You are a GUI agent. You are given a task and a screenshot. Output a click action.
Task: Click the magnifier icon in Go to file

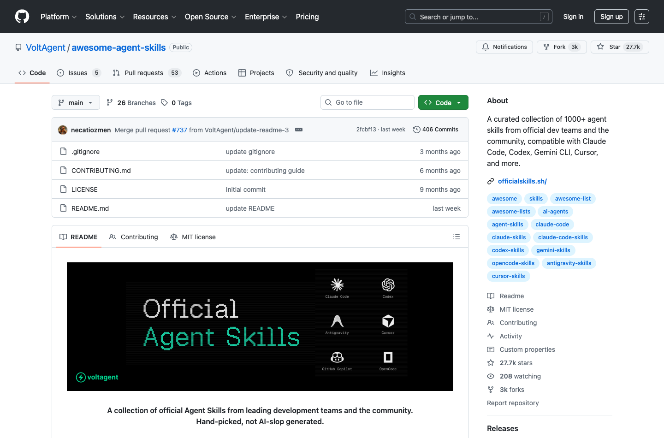click(328, 102)
